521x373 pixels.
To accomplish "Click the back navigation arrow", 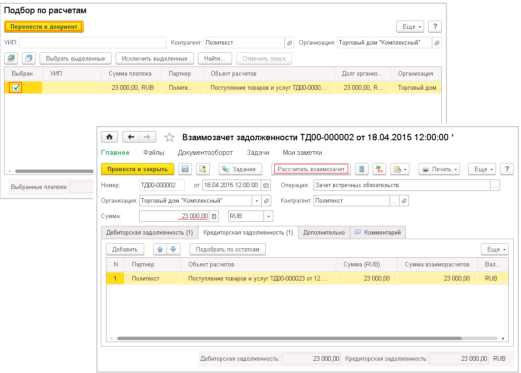I will point(132,137).
